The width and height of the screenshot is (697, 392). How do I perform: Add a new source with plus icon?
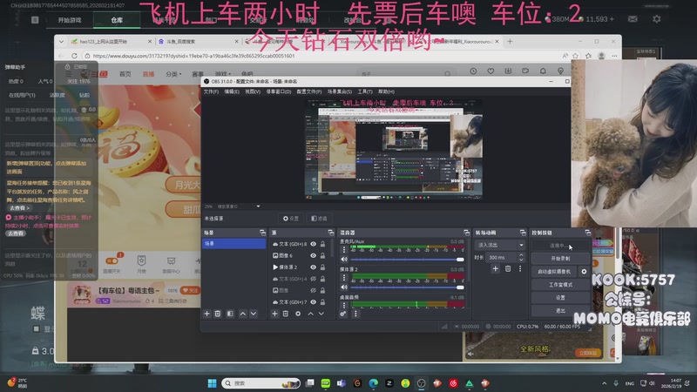click(274, 314)
